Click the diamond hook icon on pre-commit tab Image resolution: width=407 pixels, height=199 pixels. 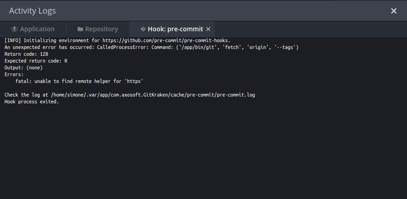[x=143, y=29]
